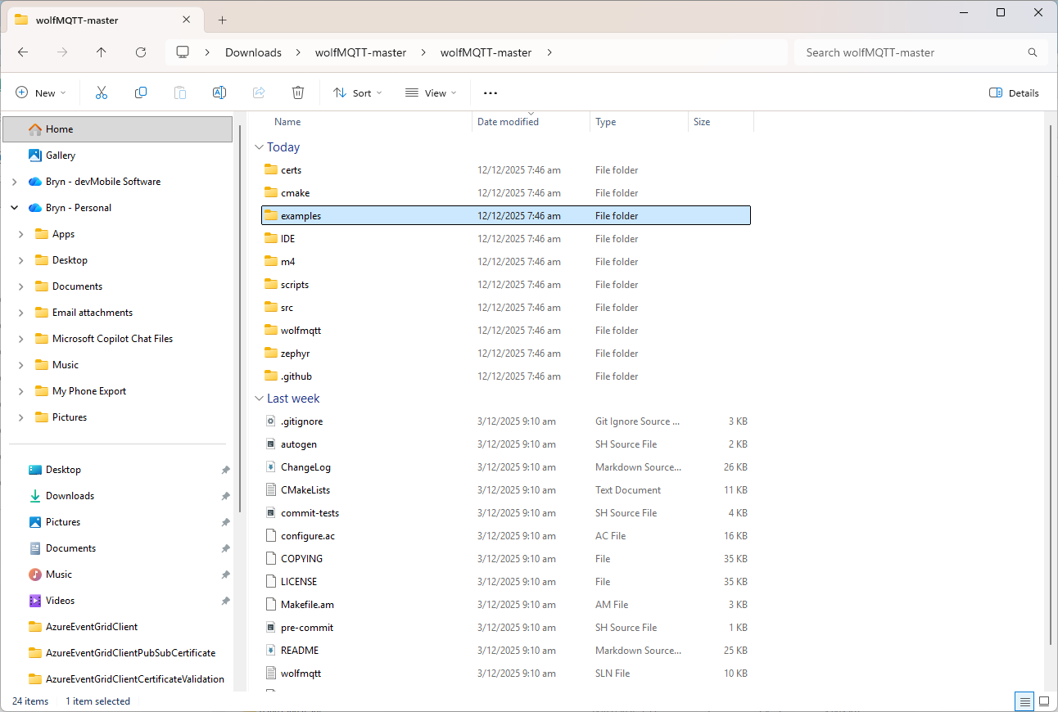This screenshot has width=1058, height=712.
Task: Click Downloads in the address breadcrumb
Action: (x=253, y=52)
